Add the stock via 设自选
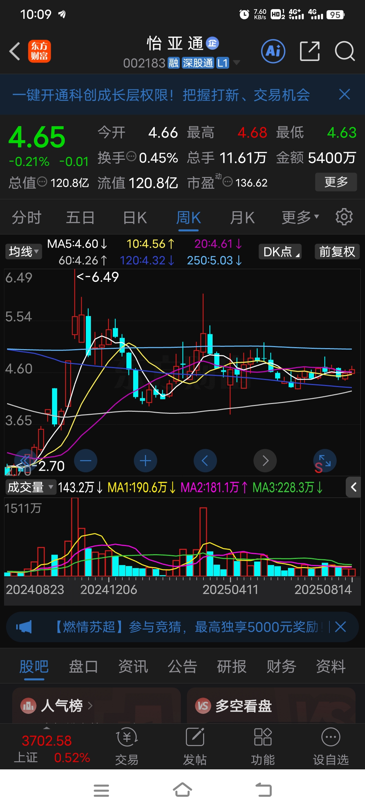This screenshot has width=365, height=812. [331, 747]
